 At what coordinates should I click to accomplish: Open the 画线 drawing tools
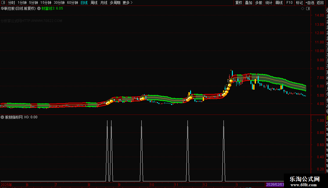[279, 3]
